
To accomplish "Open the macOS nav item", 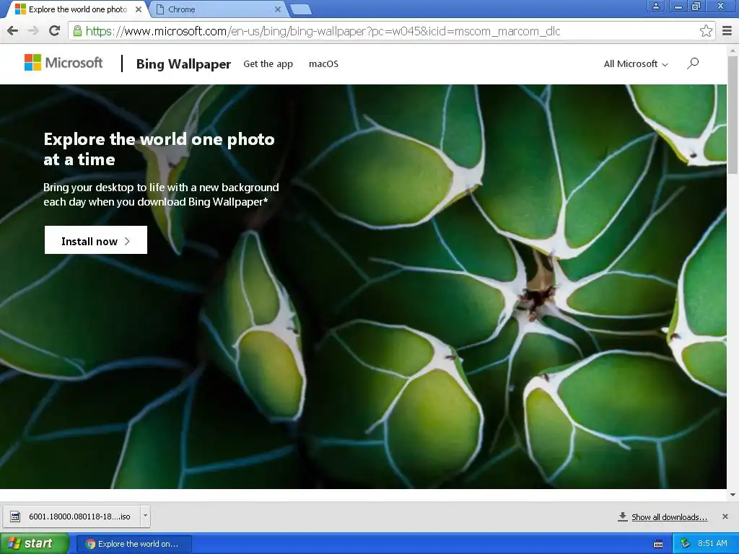I will 323,63.
